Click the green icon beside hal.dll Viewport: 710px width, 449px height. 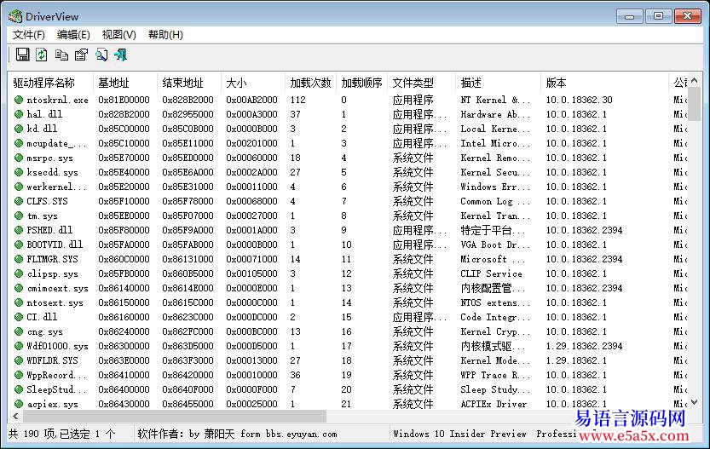tap(19, 114)
